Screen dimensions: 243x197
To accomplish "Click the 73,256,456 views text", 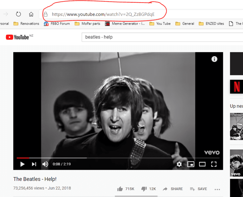I will click(x=29, y=188).
